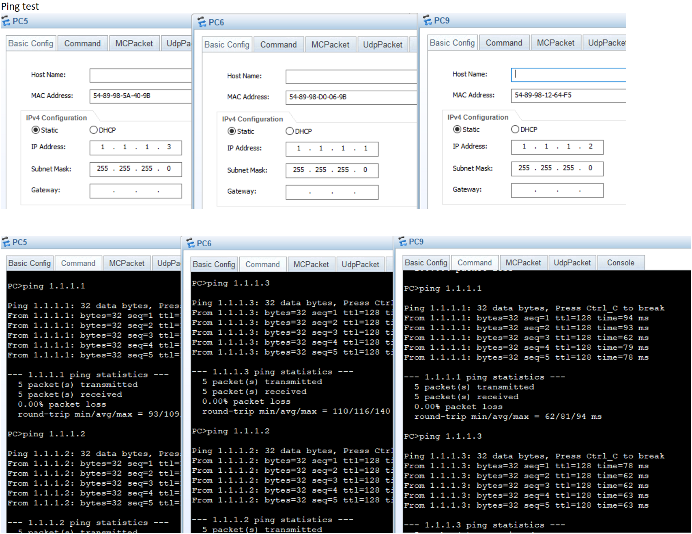Click 'PC>ping 1.1.1.1' line in PC9 terminal
The width and height of the screenshot is (692, 534).
tap(443, 289)
